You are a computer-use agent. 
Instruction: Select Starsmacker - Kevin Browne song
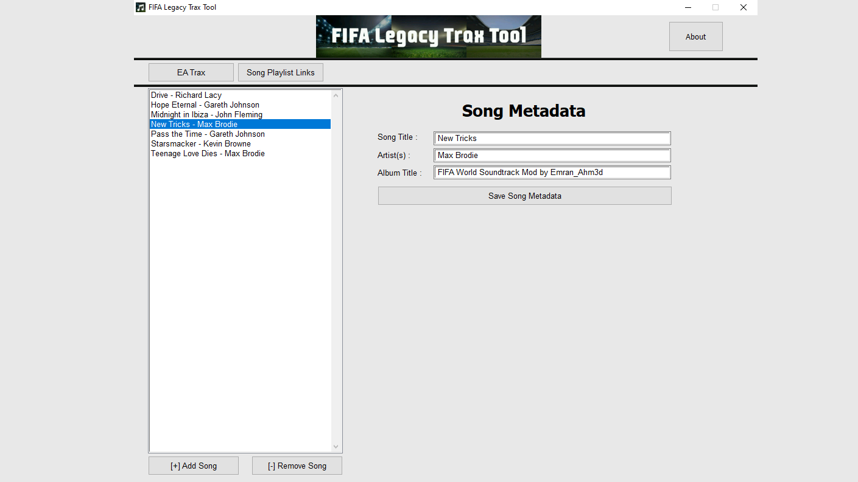coord(241,143)
